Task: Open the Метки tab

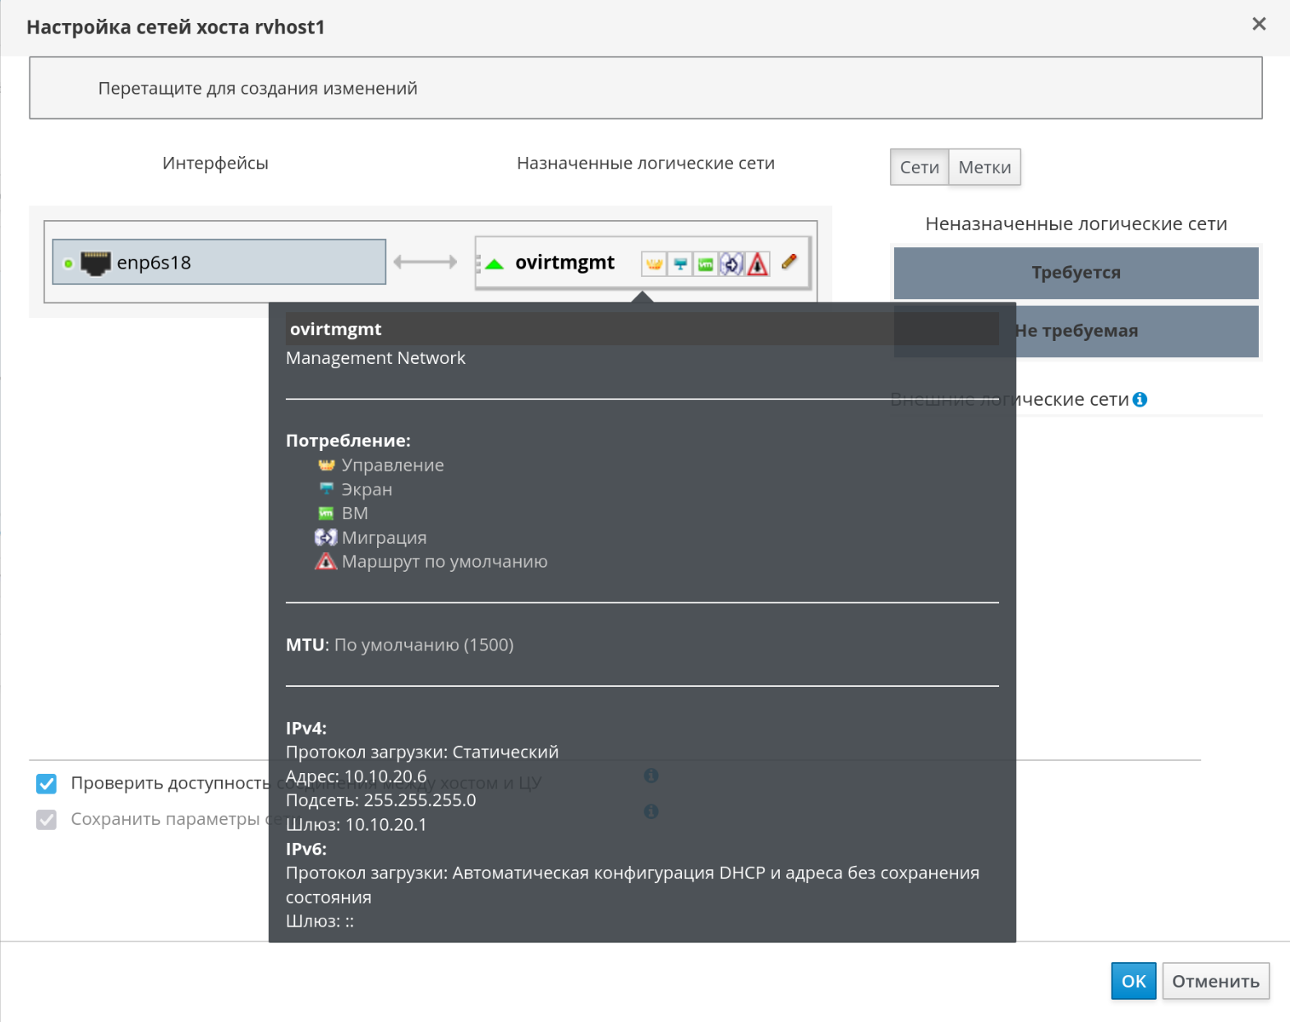Action: [984, 168]
